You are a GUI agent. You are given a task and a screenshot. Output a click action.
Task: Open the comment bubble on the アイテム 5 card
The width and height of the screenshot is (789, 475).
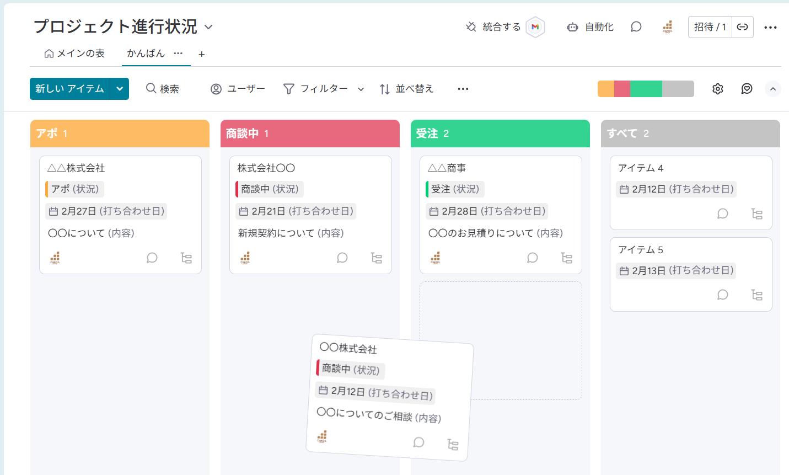pos(722,295)
